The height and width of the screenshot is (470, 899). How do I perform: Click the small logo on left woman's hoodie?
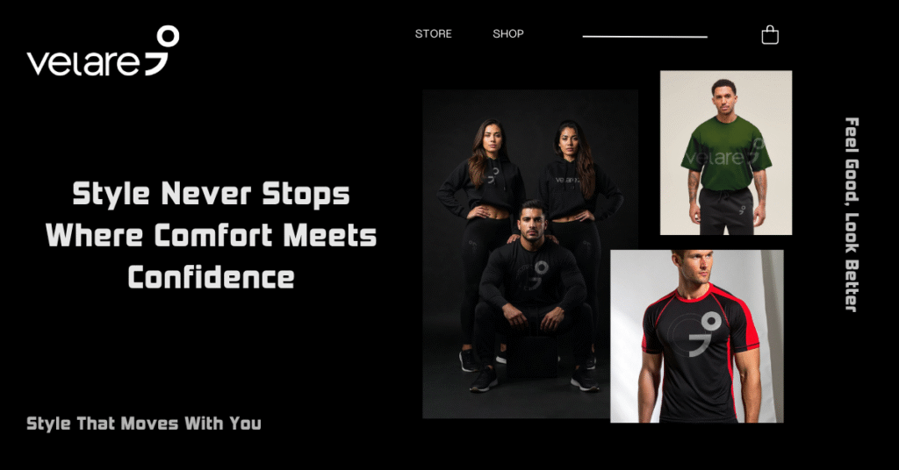[x=493, y=175]
